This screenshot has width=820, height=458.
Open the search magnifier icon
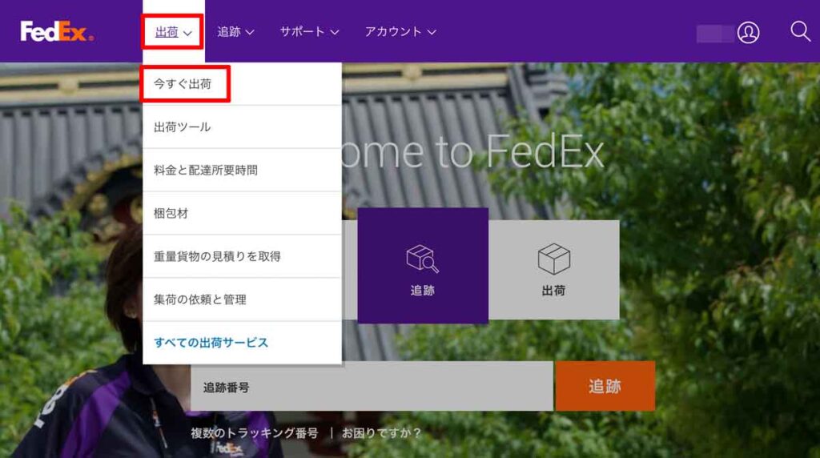[x=800, y=31]
